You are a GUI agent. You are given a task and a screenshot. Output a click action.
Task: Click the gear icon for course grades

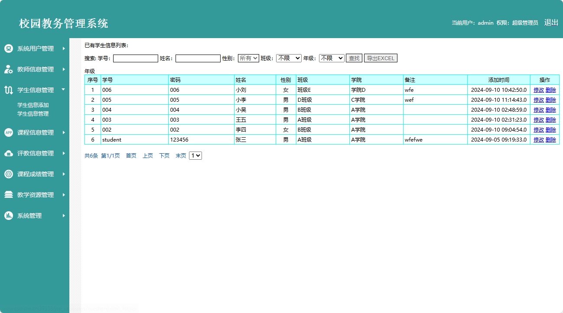[x=8, y=174]
